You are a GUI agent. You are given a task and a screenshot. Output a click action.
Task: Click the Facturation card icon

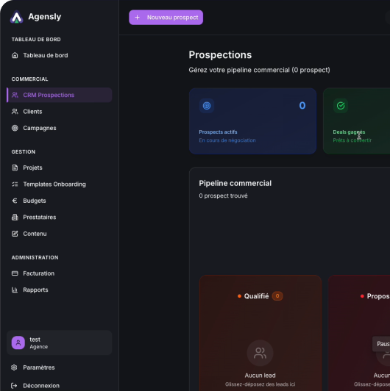pos(15,273)
